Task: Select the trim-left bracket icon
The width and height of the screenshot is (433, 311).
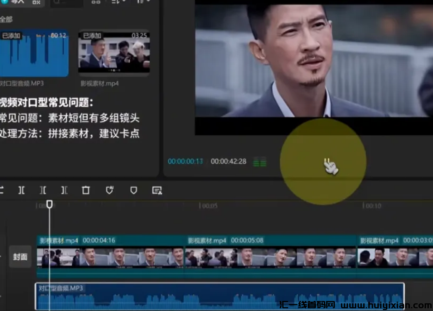Action: point(43,190)
